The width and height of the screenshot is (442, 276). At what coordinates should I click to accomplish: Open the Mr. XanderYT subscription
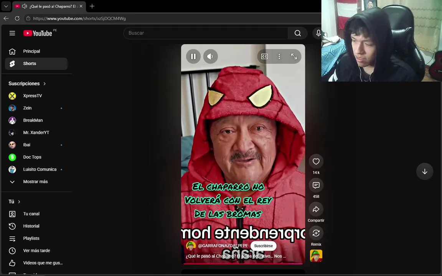click(36, 132)
